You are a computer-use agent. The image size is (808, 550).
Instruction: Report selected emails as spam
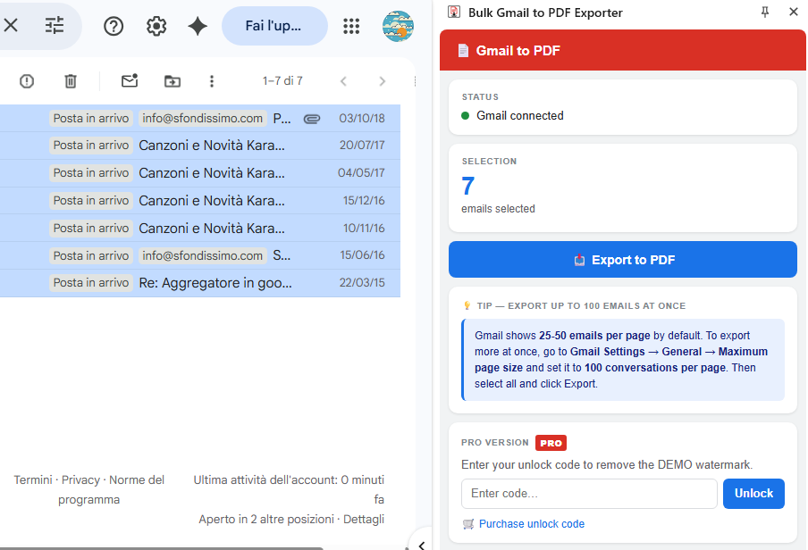coord(27,81)
